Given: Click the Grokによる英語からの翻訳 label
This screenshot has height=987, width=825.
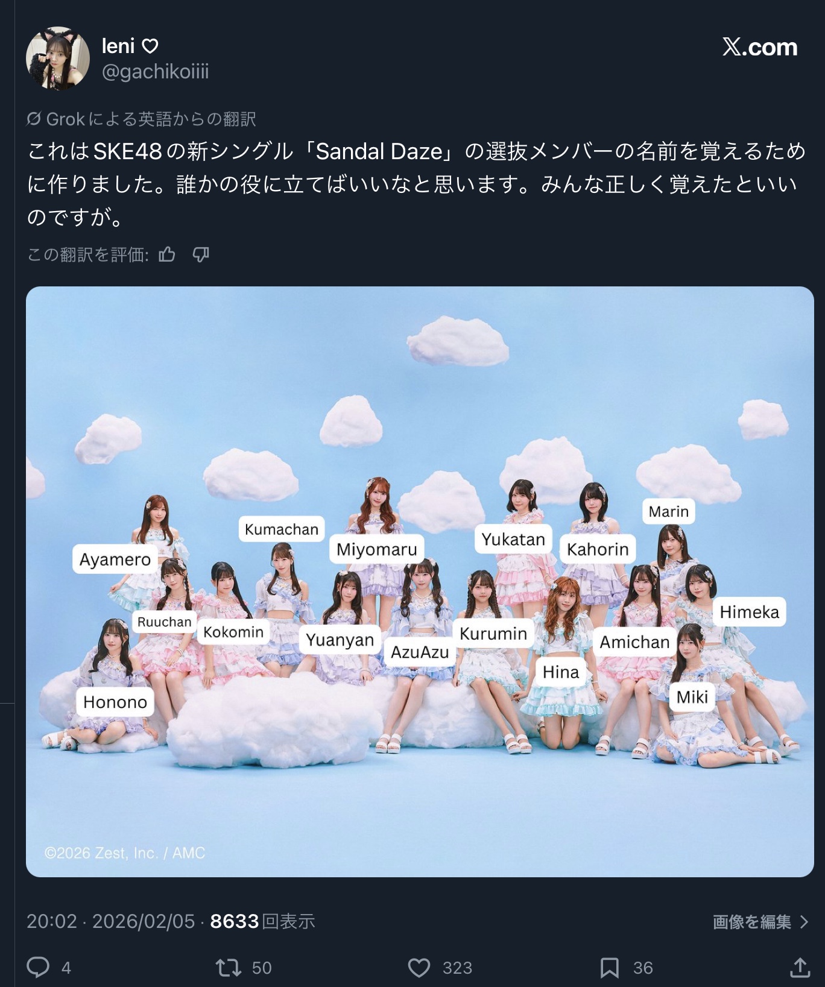Looking at the screenshot, I should click(x=151, y=119).
